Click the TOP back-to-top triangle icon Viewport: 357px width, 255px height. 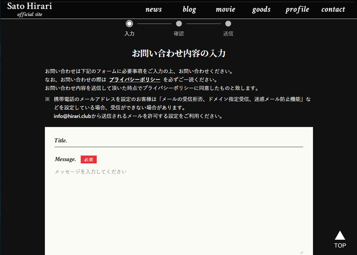(x=340, y=236)
